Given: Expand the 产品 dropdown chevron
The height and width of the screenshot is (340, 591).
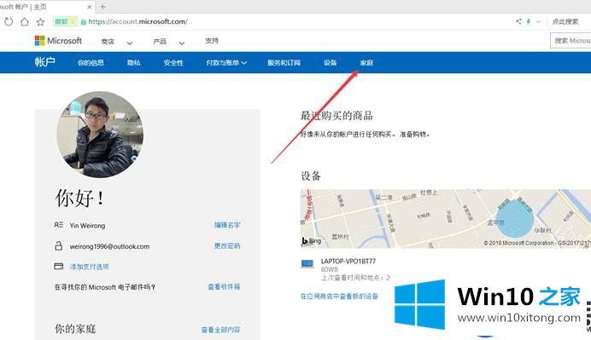Looking at the screenshot, I should point(182,43).
